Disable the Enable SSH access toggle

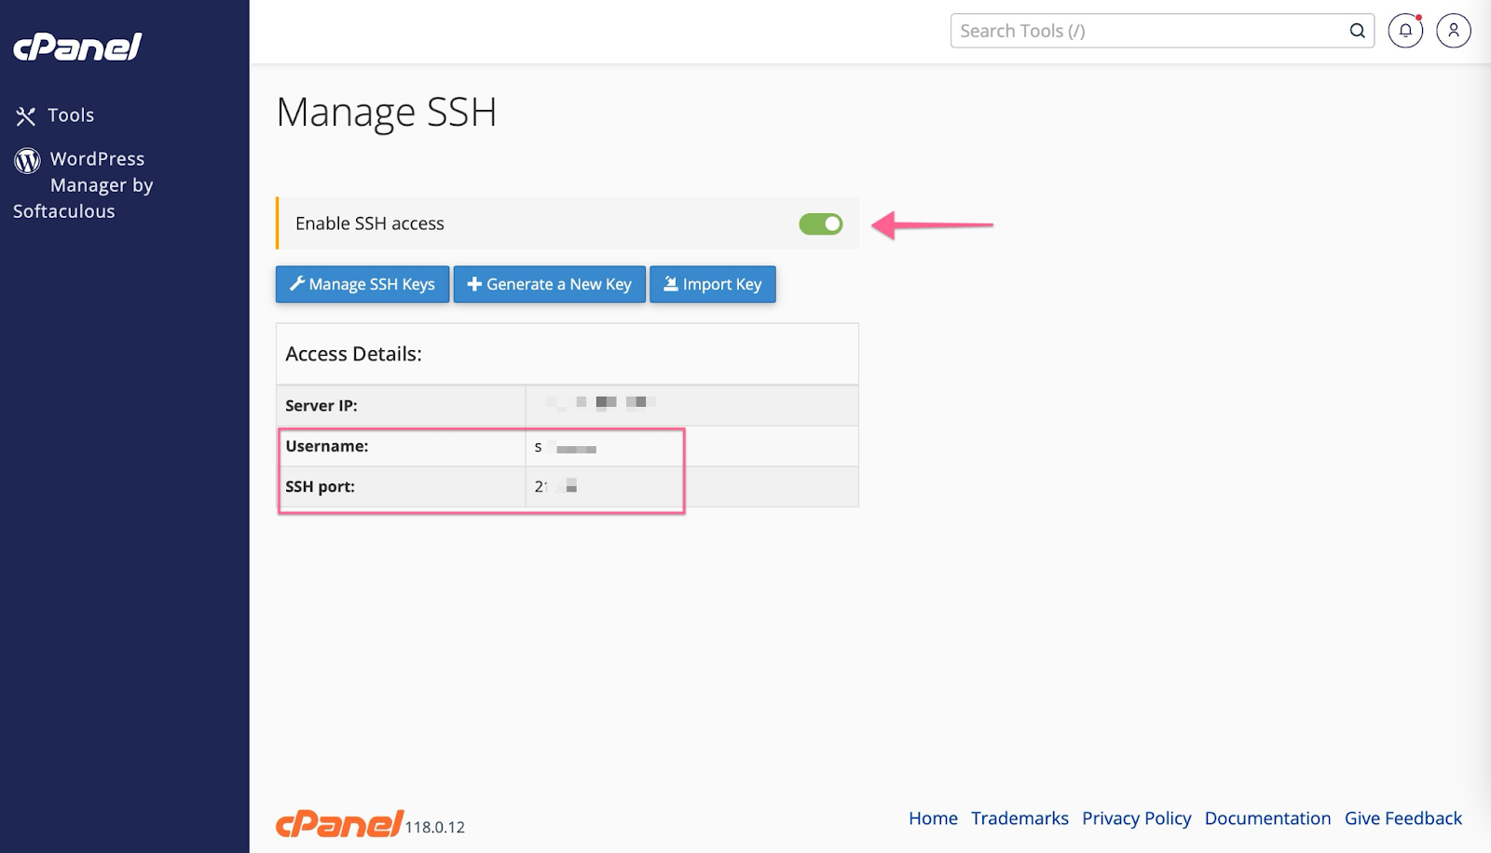click(x=820, y=224)
